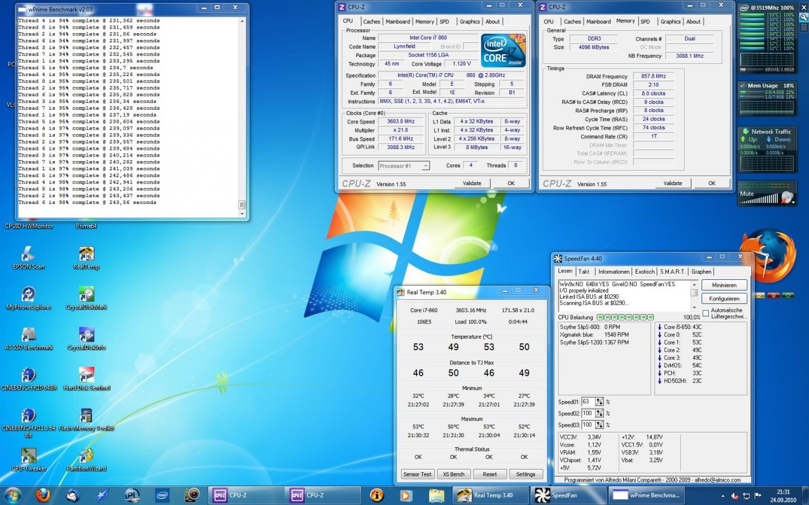Launch CPU-Tweaker desktop shortcut
Screen dimensions: 809x505
tap(29, 460)
